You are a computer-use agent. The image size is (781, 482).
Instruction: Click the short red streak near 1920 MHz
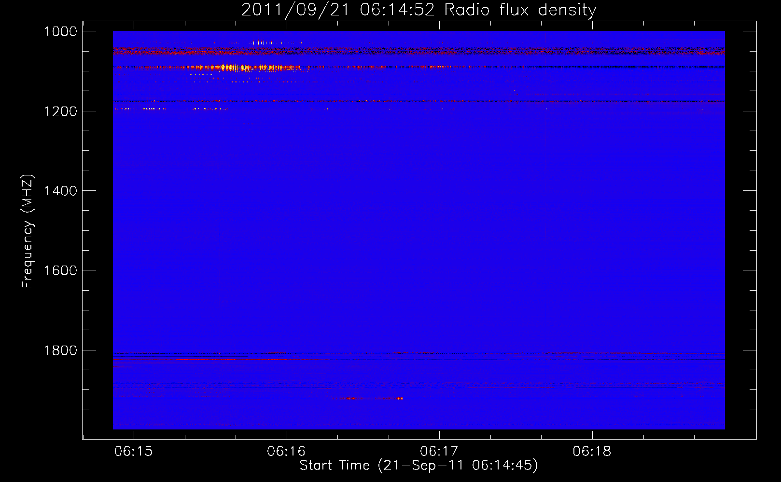tap(372, 399)
